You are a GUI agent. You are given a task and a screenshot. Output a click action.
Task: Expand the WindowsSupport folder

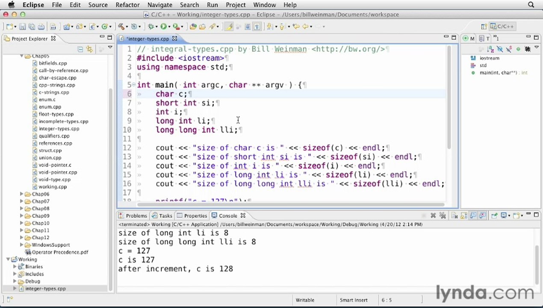(x=22, y=245)
